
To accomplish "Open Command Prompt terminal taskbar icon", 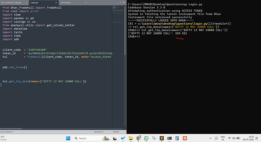I will tap(169, 138).
